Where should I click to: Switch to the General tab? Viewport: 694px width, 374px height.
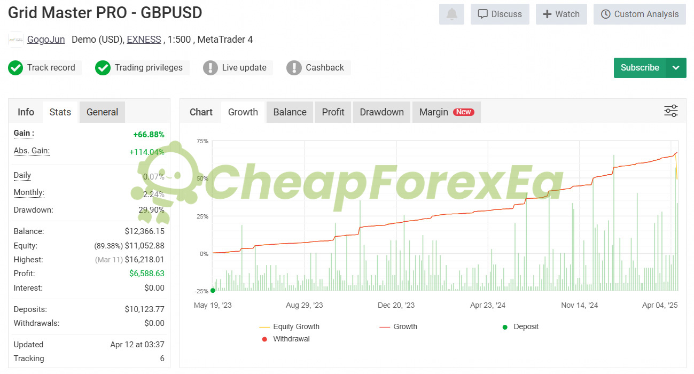coord(102,112)
